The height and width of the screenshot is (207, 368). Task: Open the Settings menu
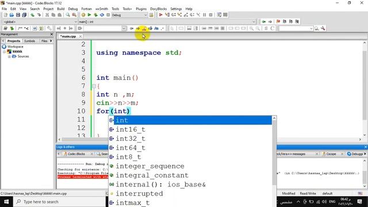pyautogui.click(x=176, y=9)
